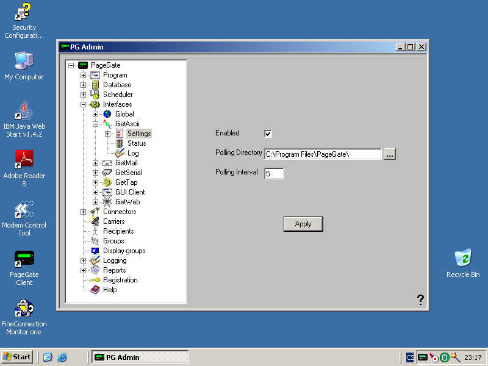
Task: Click the Scheduler clock icon
Action: 95,95
